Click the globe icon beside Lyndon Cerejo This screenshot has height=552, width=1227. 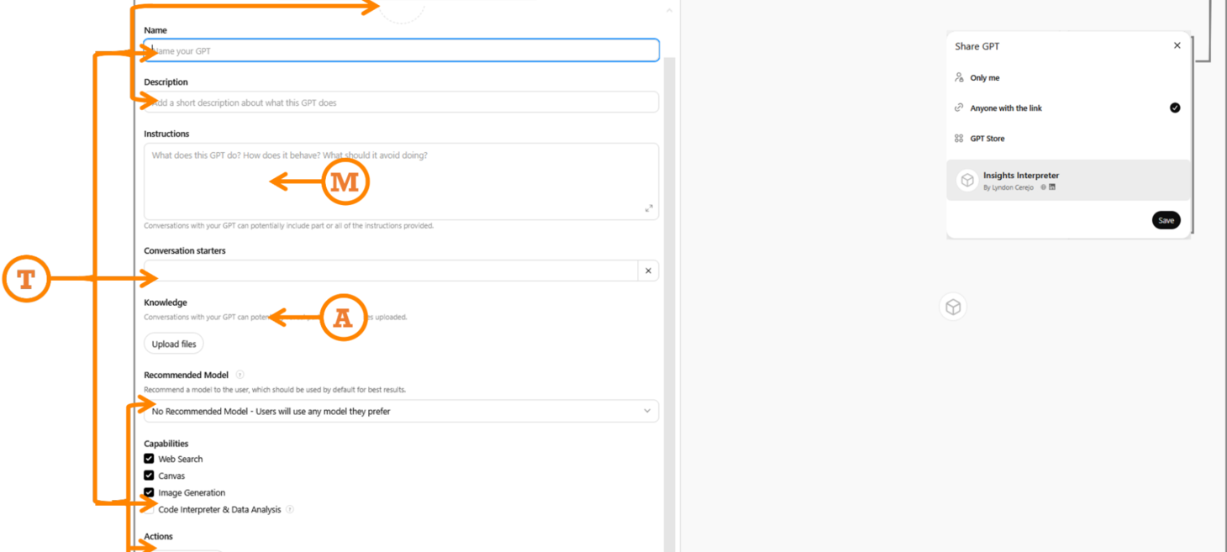click(x=1043, y=187)
